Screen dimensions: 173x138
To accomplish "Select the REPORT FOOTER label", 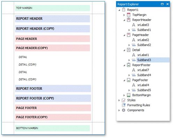I will [53, 89].
